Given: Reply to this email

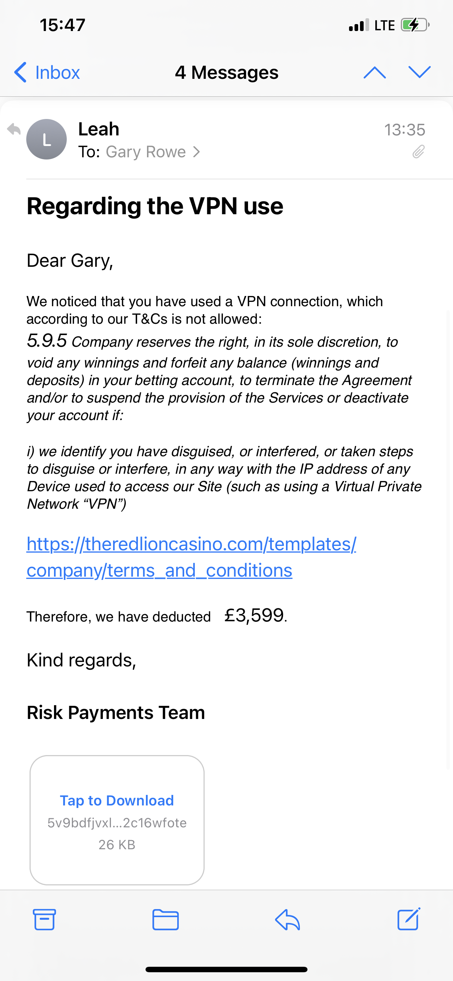Looking at the screenshot, I should coord(287,919).
